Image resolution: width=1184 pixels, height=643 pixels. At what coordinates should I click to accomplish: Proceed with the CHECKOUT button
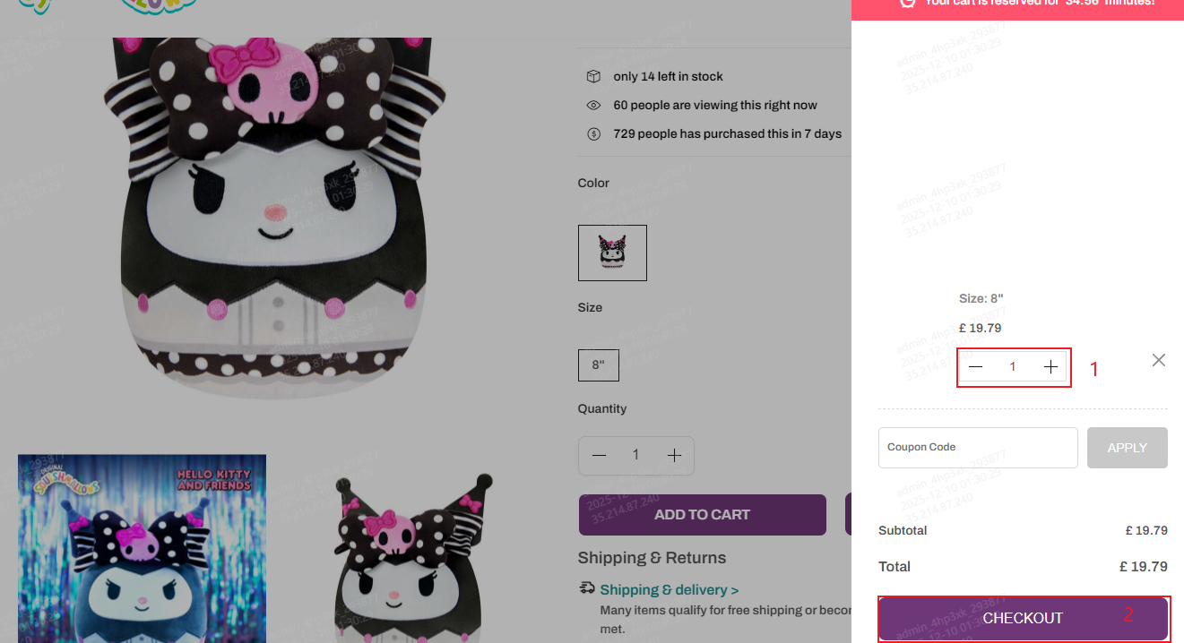1023,618
